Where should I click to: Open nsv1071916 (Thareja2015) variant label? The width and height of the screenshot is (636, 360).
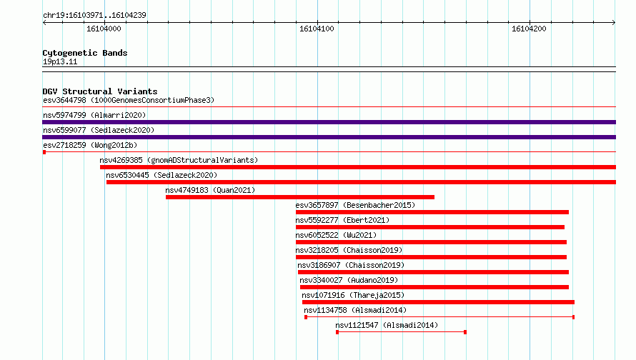(x=353, y=295)
